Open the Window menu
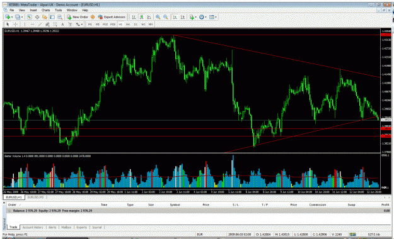 point(72,10)
